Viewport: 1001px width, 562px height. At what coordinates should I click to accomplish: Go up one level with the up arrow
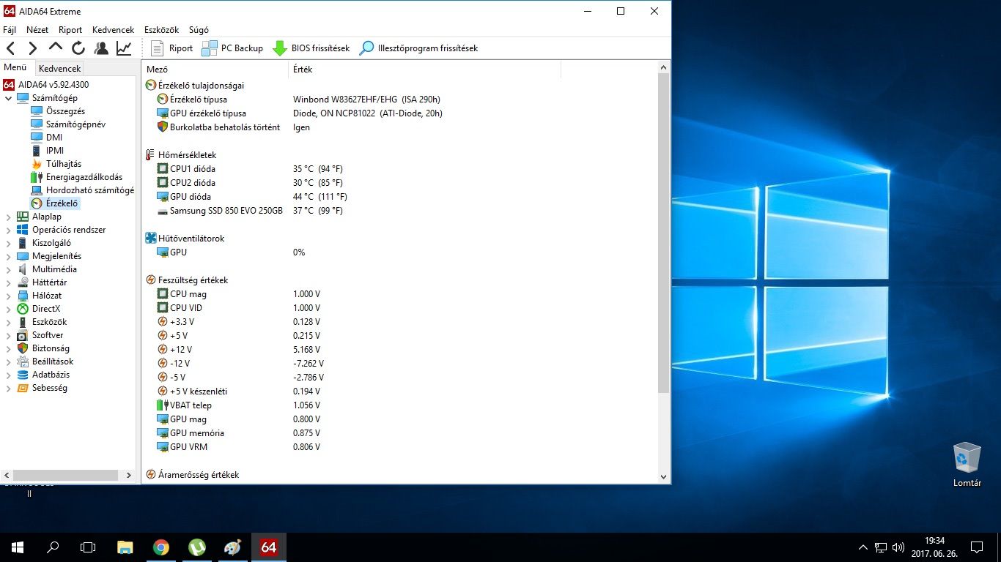click(x=56, y=48)
